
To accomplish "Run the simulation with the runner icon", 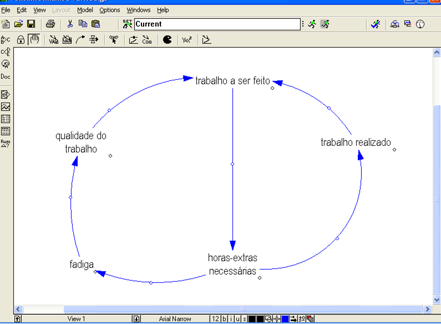I will [312, 24].
